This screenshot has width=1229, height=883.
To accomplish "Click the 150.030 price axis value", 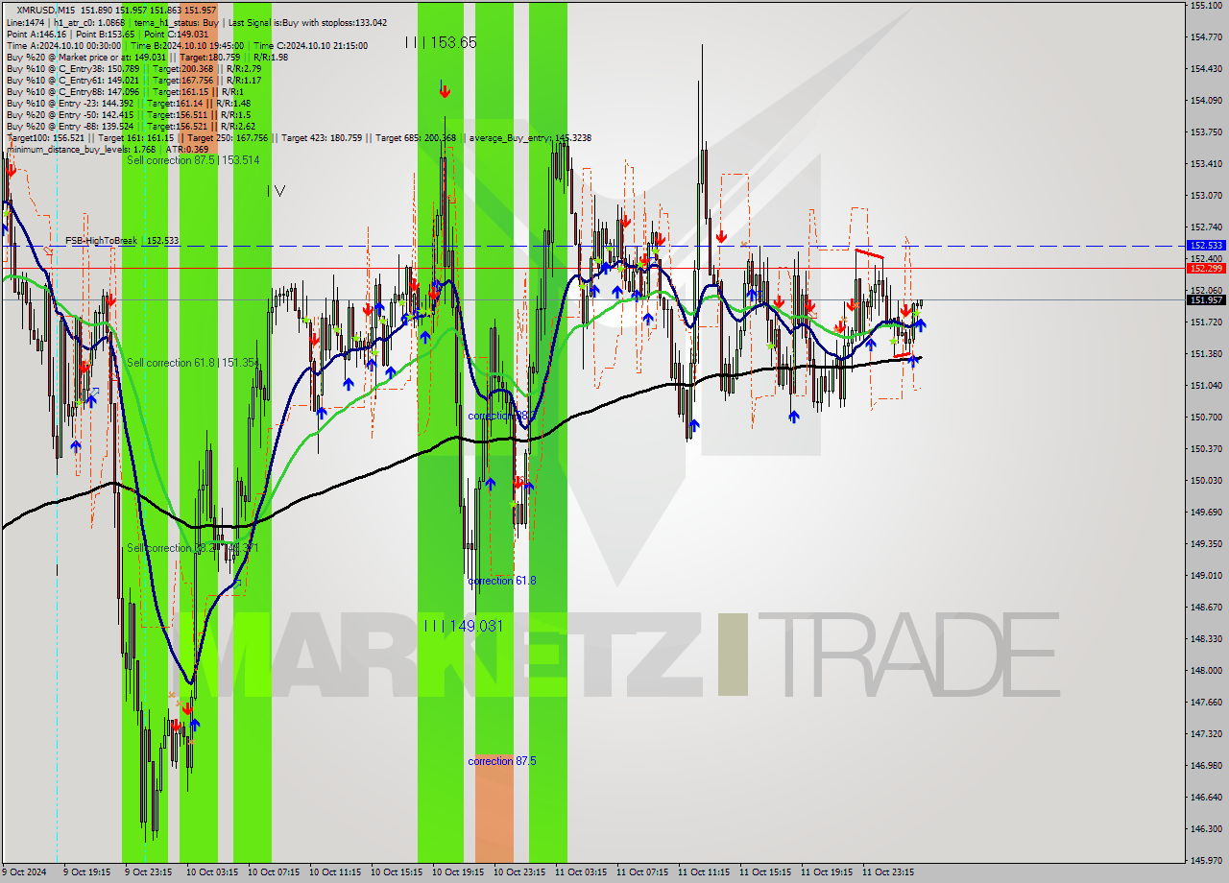I will click(x=1207, y=481).
